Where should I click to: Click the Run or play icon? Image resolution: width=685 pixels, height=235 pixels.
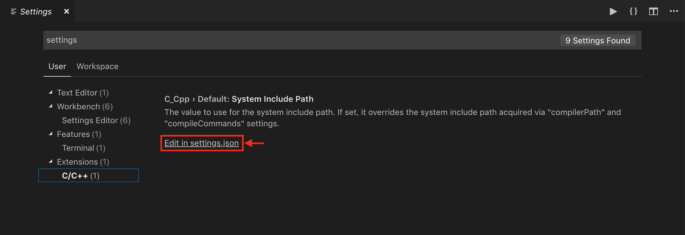pos(613,11)
